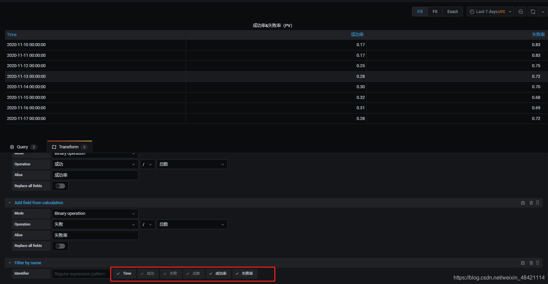Image resolution: width=548 pixels, height=284 pixels.
Task: Click the 0.25 成功率 value cell
Action: click(x=276, y=66)
